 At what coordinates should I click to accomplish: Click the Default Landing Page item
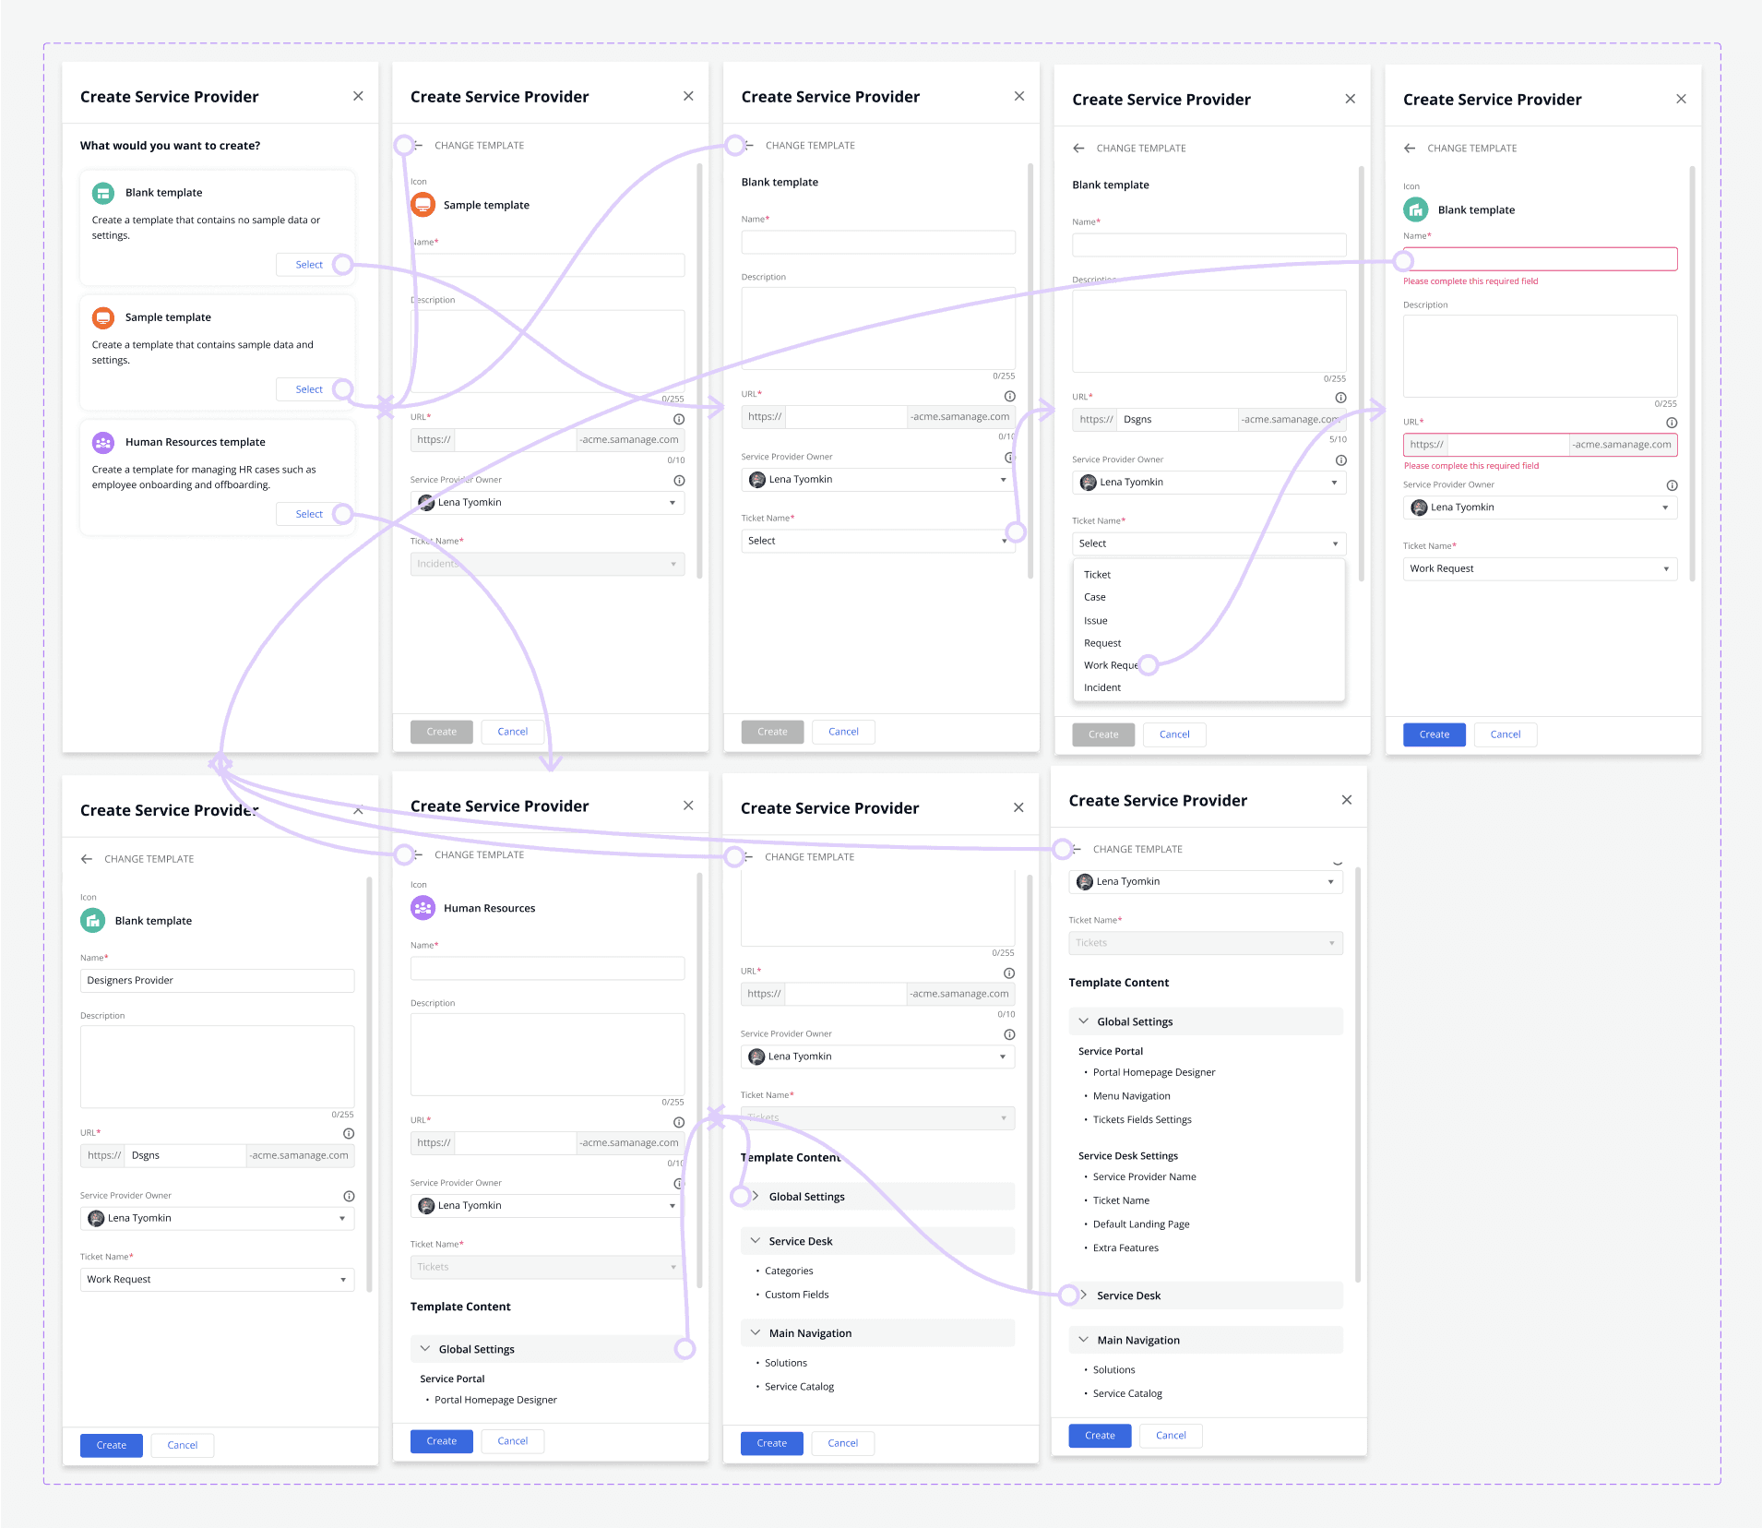(1141, 1224)
